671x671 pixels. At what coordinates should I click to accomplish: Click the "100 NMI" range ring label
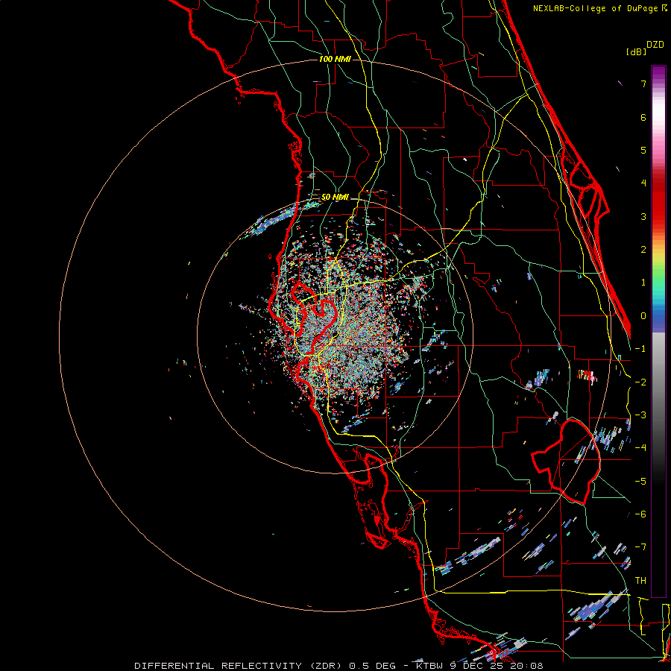(335, 59)
